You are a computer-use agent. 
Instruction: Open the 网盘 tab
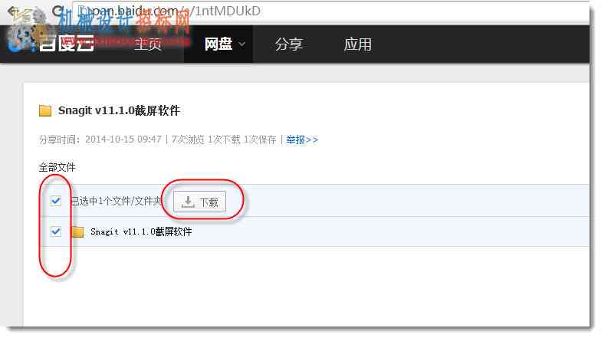coord(218,44)
